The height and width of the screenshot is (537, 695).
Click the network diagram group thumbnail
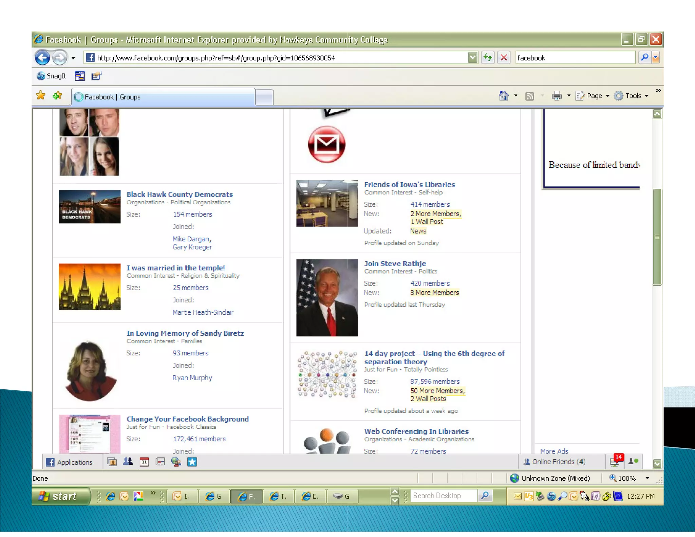pyautogui.click(x=327, y=374)
